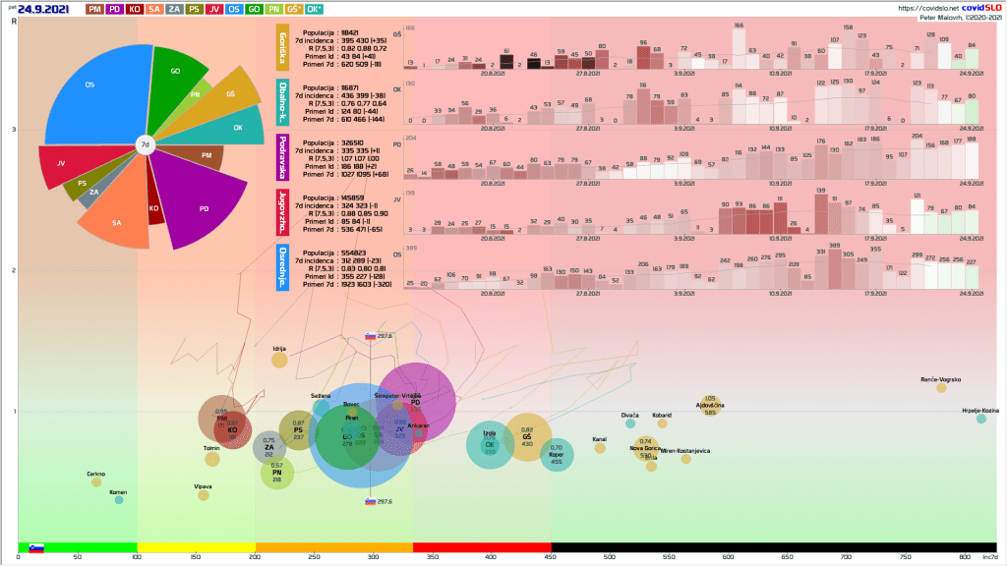Toggle the JV red legend badge
Screen dimensions: 1007x566
pos(213,9)
